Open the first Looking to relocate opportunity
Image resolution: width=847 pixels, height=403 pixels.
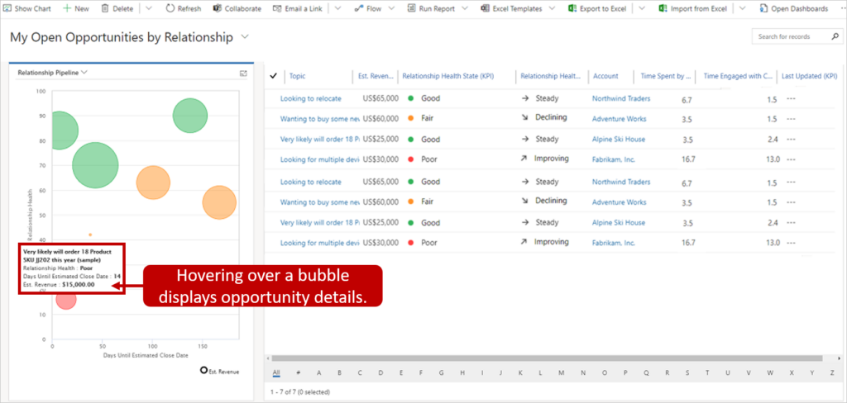click(311, 99)
